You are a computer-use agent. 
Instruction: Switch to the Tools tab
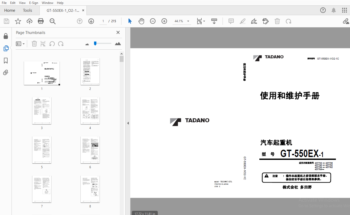[x=27, y=10]
